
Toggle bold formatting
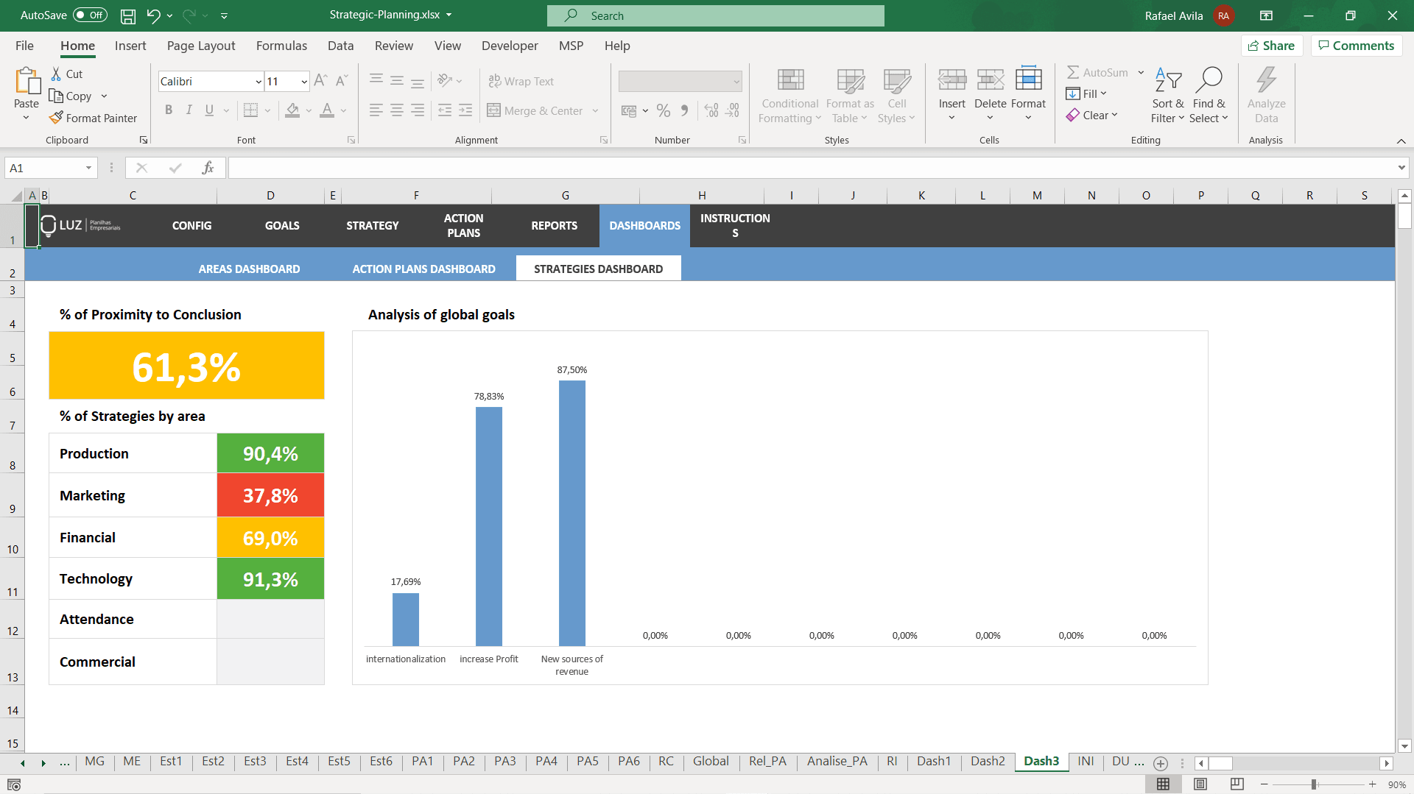click(x=169, y=110)
